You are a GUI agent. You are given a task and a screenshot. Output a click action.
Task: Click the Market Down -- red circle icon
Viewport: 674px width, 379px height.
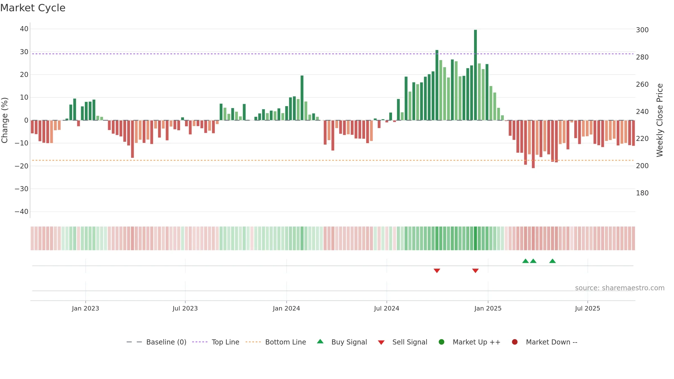tap(515, 342)
